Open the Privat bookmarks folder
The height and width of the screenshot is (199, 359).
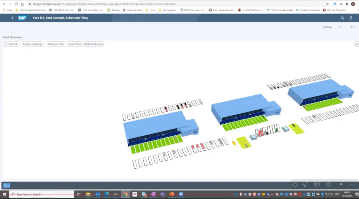pyautogui.click(x=150, y=10)
